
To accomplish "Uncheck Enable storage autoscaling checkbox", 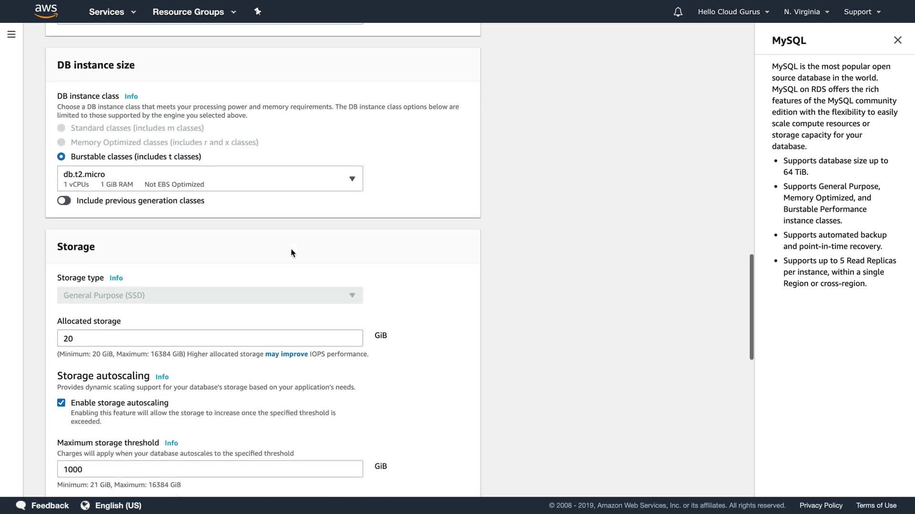I will coord(61,403).
